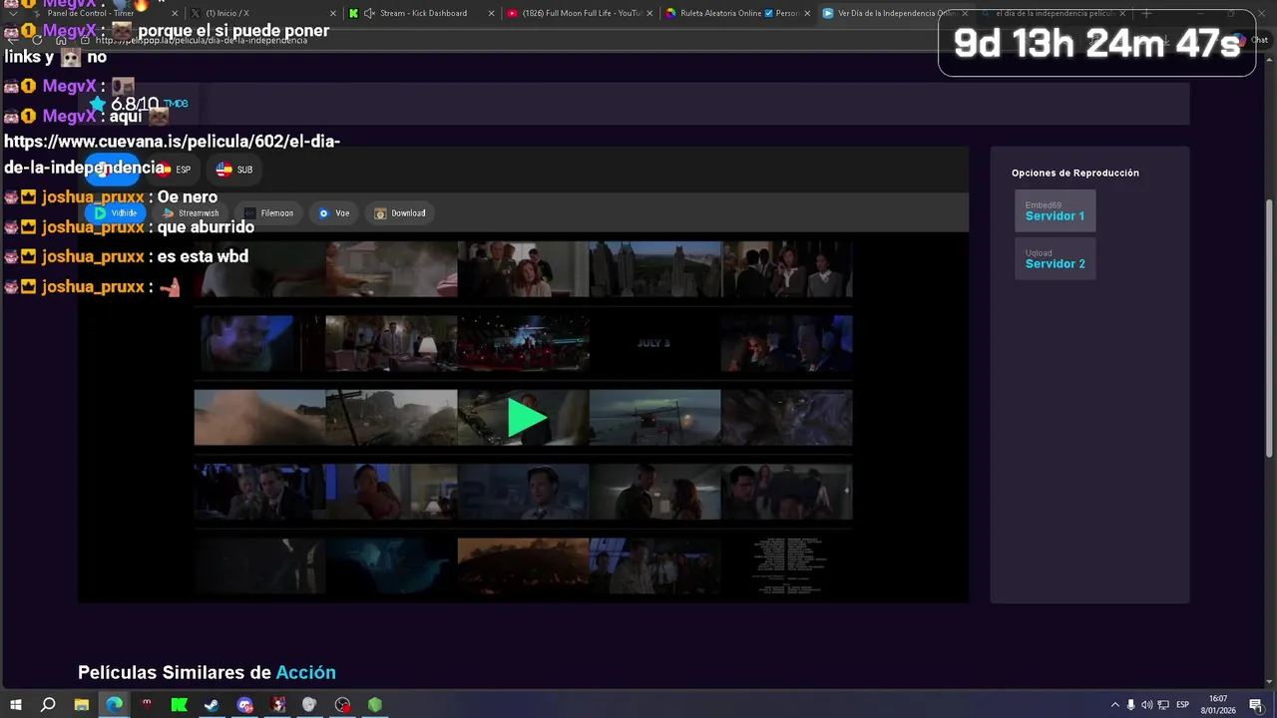Image resolution: width=1277 pixels, height=718 pixels.
Task: Select Servidor 1 playback option
Action: click(x=1055, y=210)
